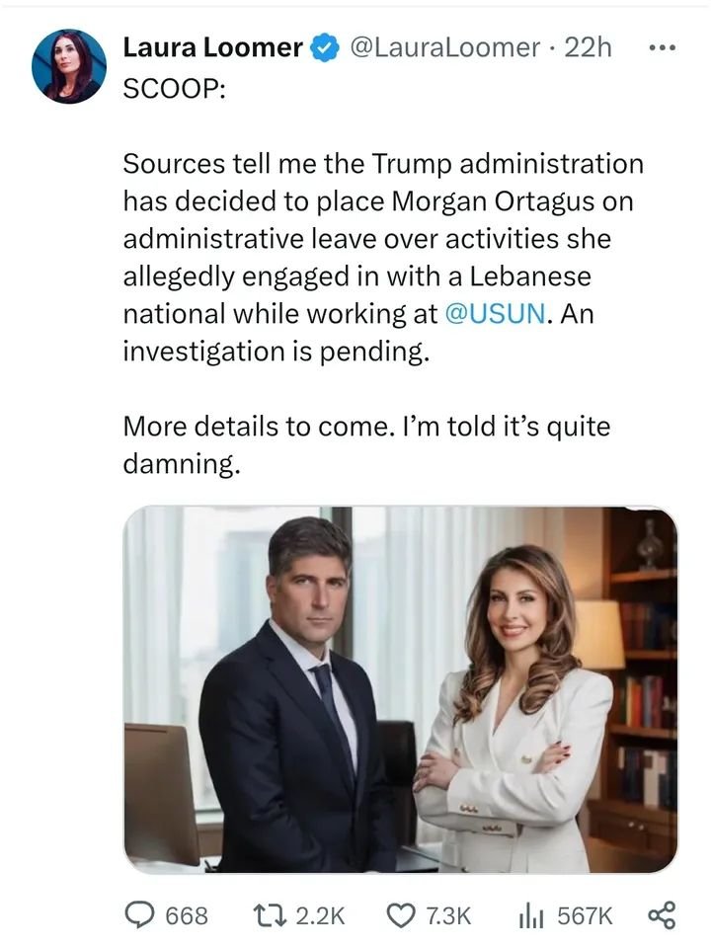Click the Laura Loomer display name

point(211,46)
